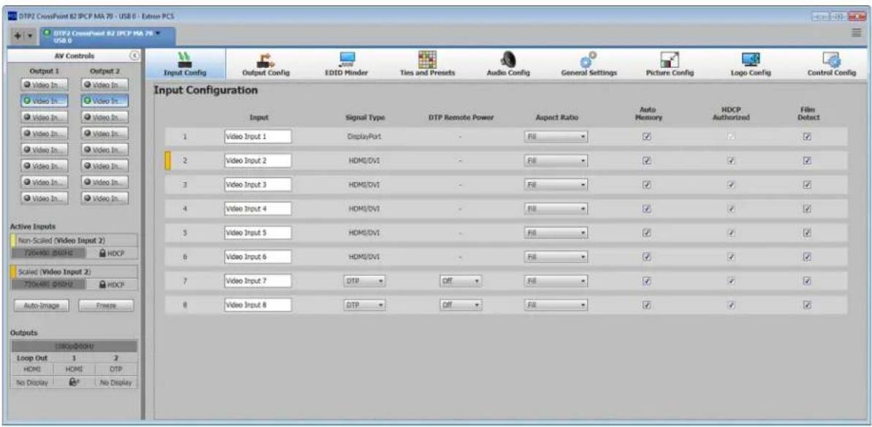Image resolution: width=872 pixels, height=427 pixels.
Task: Select last Video In button for Output 2
Action: (x=104, y=198)
